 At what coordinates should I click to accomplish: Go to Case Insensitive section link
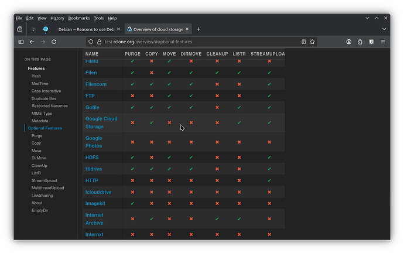(x=46, y=91)
